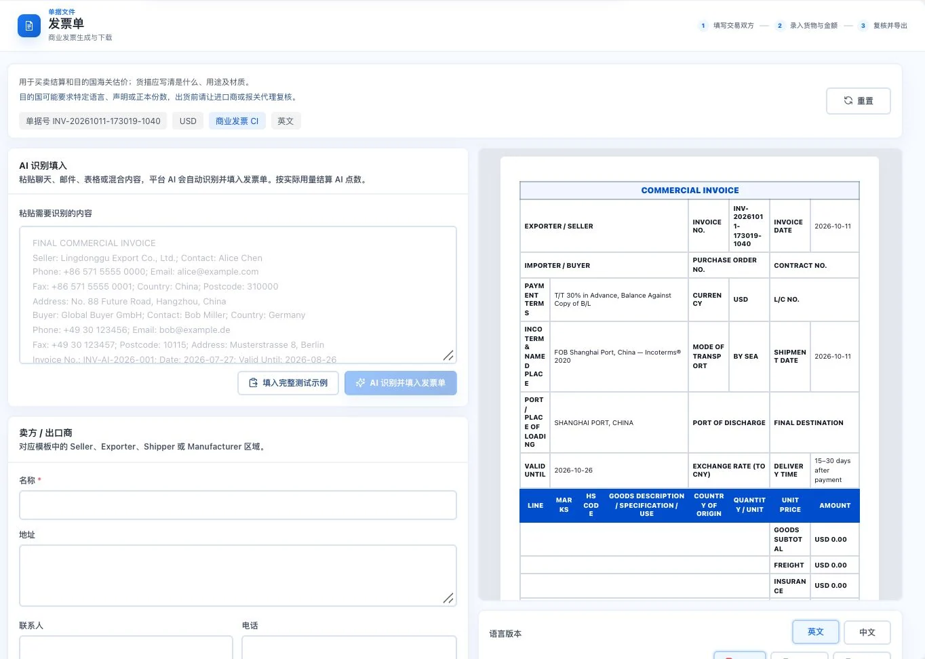The image size is (925, 659).
Task: Click the COMMERCIAL INVOICE title in the preview
Action: tap(690, 191)
